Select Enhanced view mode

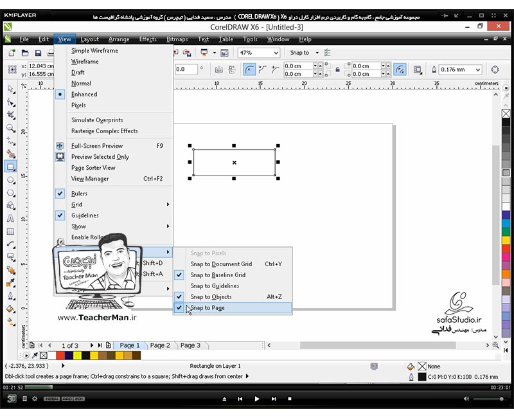[114, 94]
